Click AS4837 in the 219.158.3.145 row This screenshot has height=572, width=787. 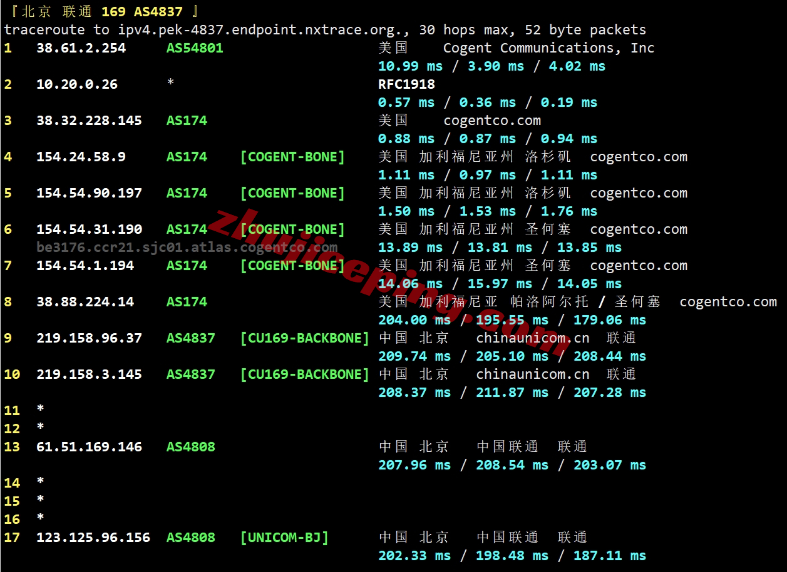(191, 374)
